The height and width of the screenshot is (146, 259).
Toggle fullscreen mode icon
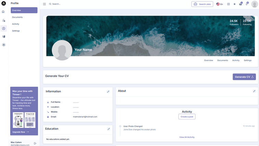(x=229, y=4)
